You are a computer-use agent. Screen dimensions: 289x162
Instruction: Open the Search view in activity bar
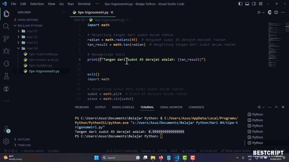click(x=6, y=26)
